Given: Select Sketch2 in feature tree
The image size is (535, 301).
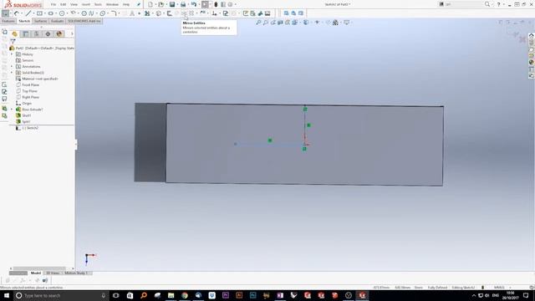Looking at the screenshot, I should [30, 128].
